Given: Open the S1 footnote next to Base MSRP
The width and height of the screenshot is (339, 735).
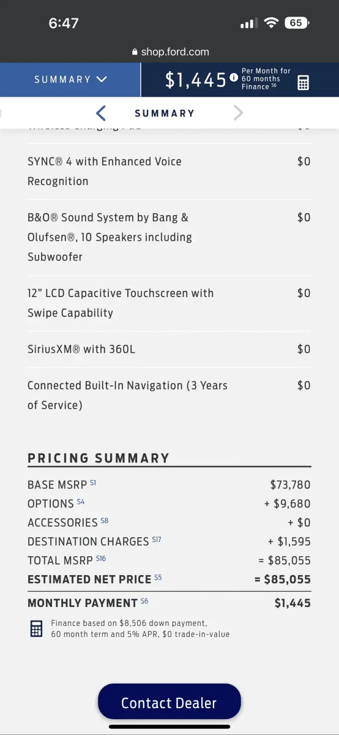Looking at the screenshot, I should [93, 483].
